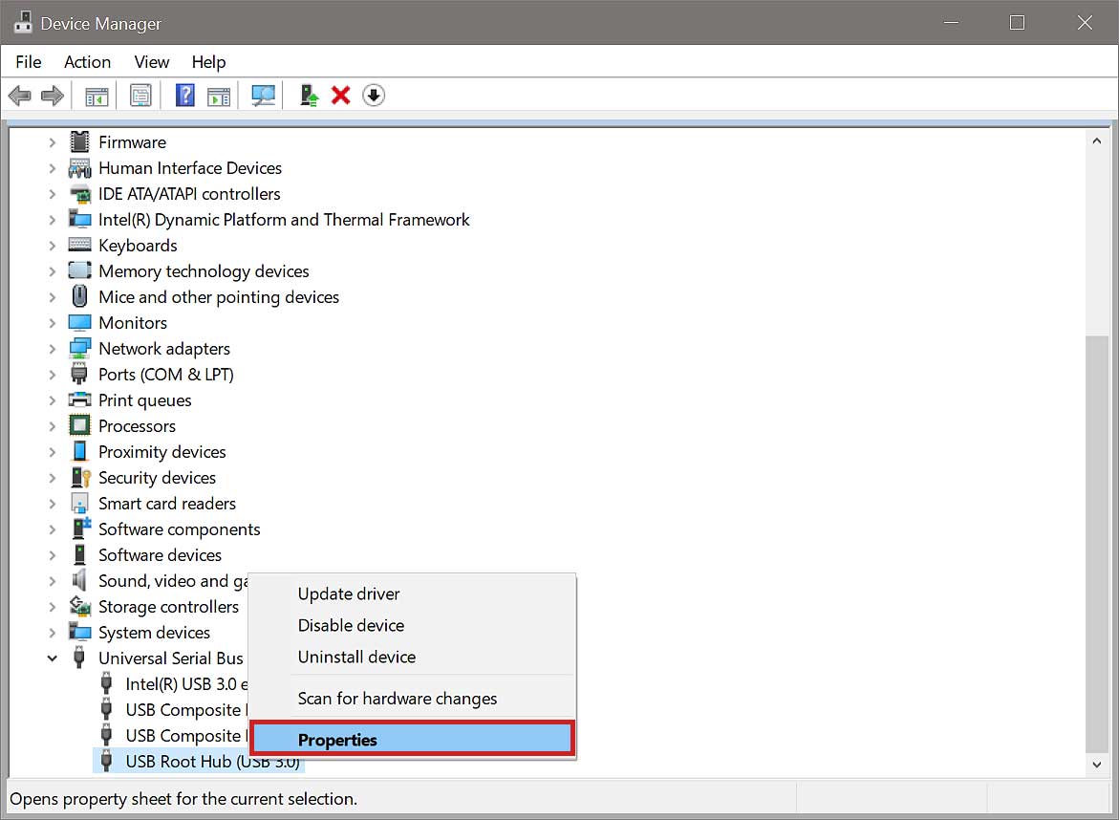The width and height of the screenshot is (1119, 820).
Task: Click the IDE ATA/ATAPI controllers icon
Action: click(80, 193)
